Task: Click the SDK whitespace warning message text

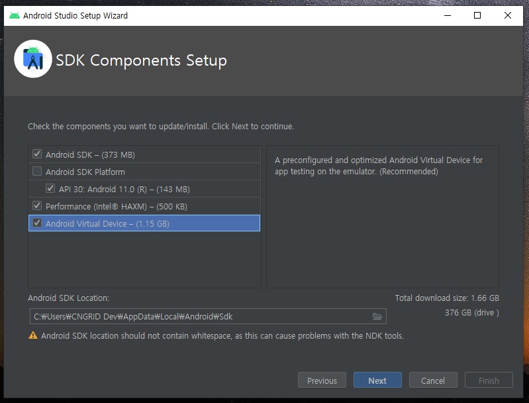Action: [x=222, y=336]
